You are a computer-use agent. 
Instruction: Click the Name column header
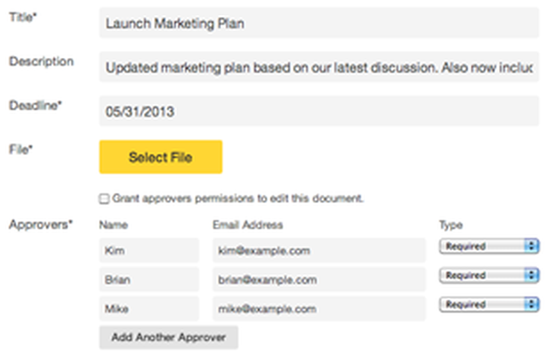(x=114, y=225)
